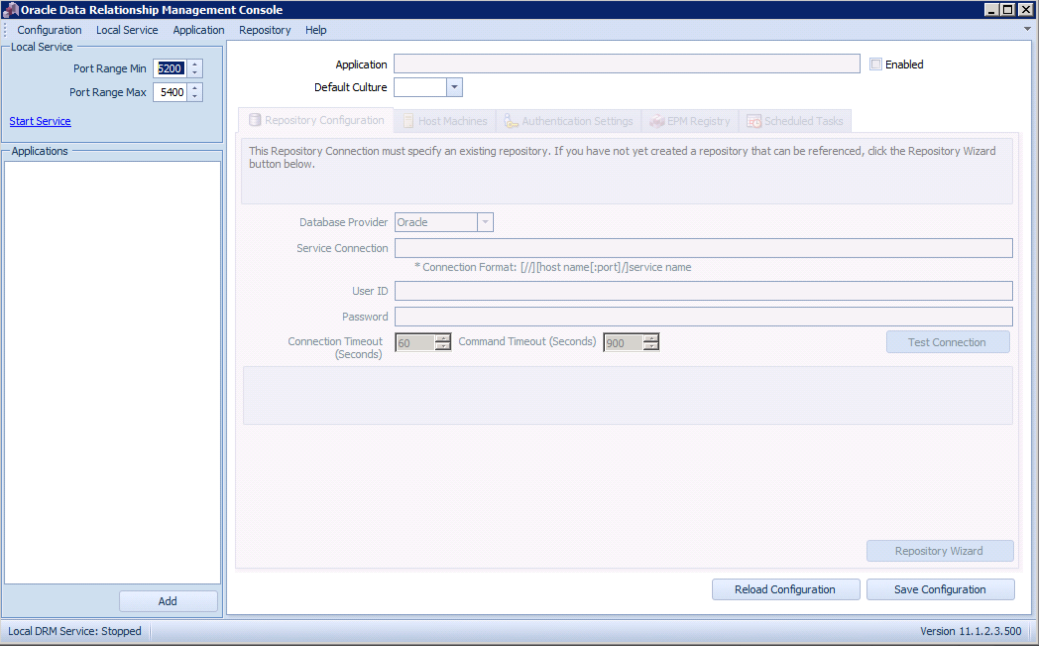
Task: Click the Scheduled Tasks calendar icon
Action: click(x=754, y=121)
